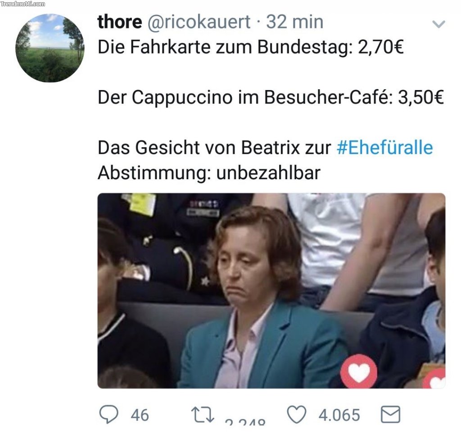Select the line about Fahrkarte zum Bundestag
Viewport: 461px width, 434px height.
tap(250, 47)
